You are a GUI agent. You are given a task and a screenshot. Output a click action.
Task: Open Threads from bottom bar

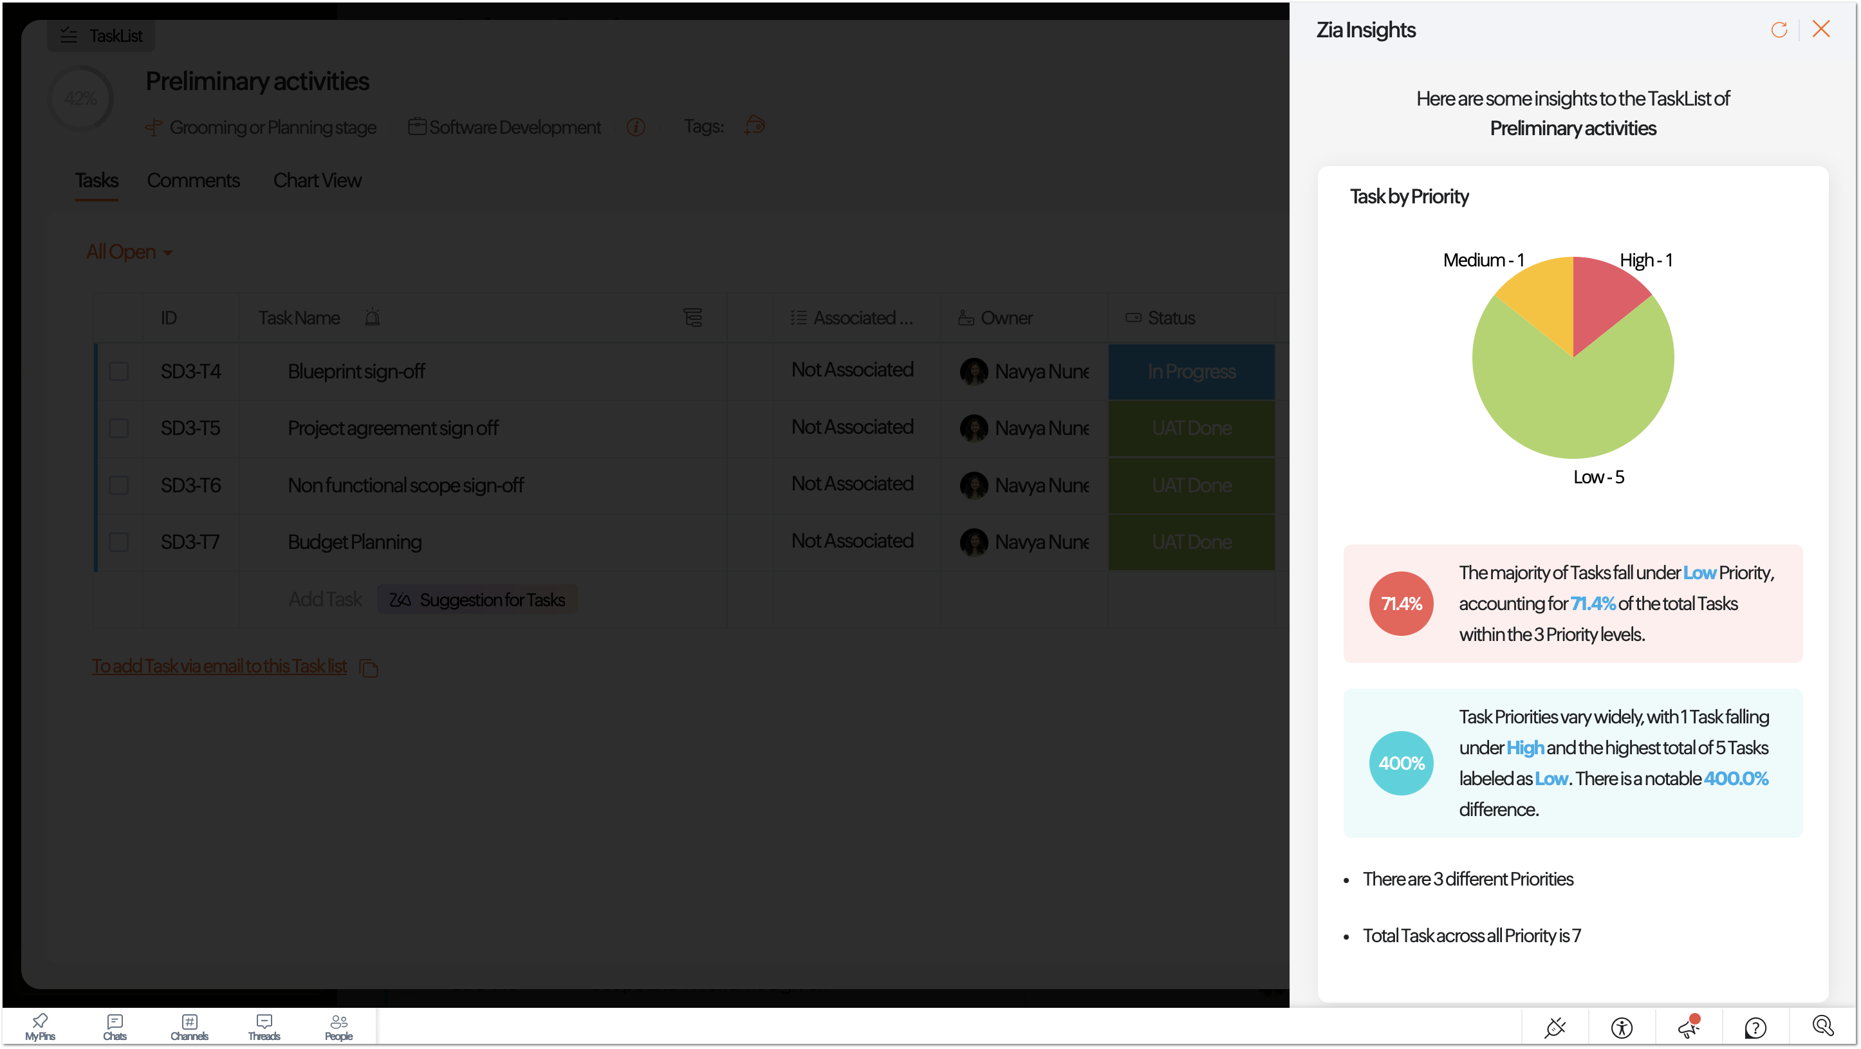point(264,1026)
